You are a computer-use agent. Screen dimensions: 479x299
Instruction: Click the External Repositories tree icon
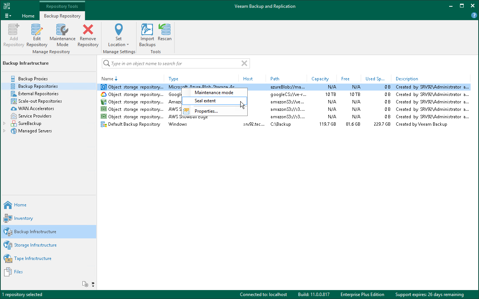click(13, 94)
